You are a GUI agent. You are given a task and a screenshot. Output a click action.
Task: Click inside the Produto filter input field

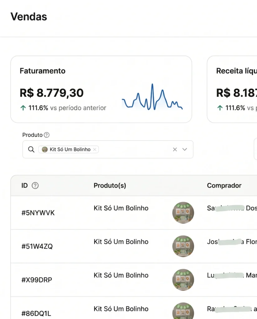(134, 149)
